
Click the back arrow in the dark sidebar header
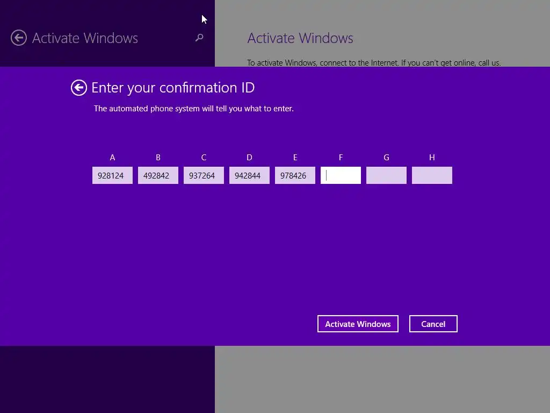[19, 38]
